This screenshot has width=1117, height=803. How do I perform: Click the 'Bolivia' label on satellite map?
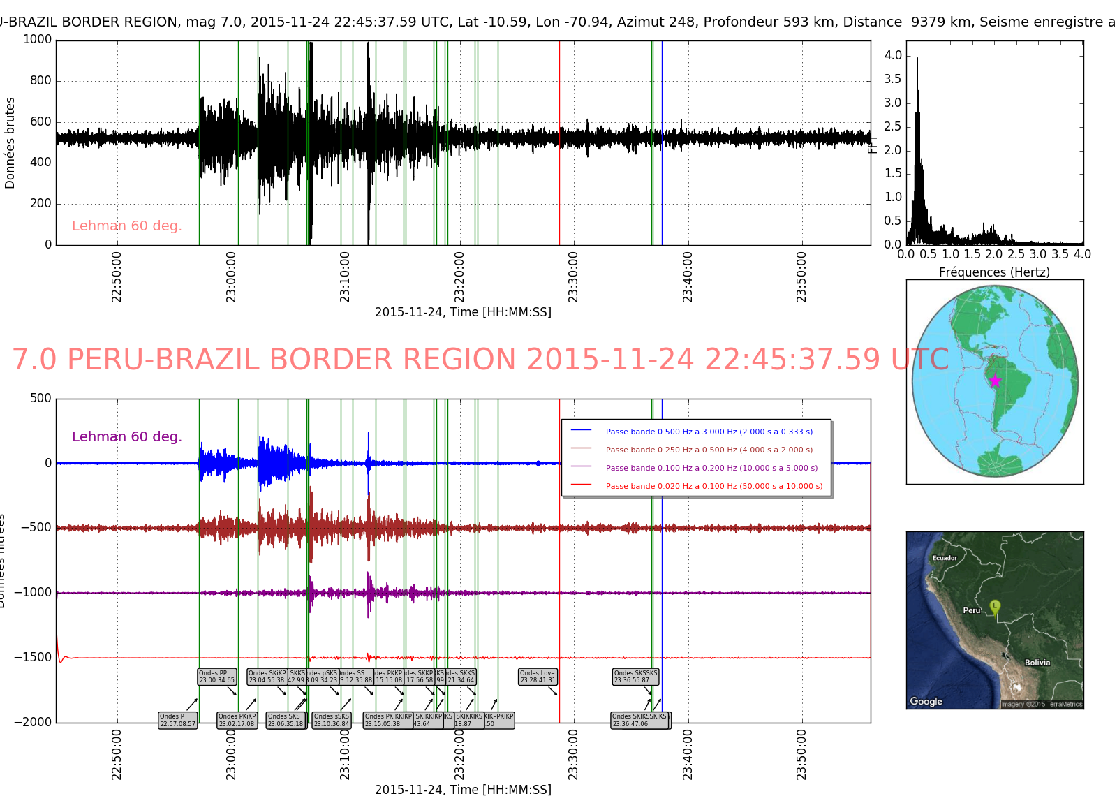click(1037, 663)
